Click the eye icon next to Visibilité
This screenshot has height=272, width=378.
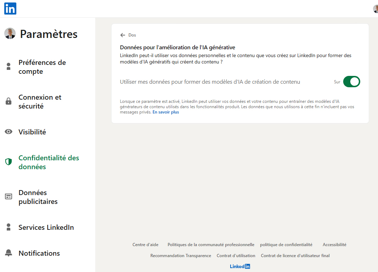point(9,132)
